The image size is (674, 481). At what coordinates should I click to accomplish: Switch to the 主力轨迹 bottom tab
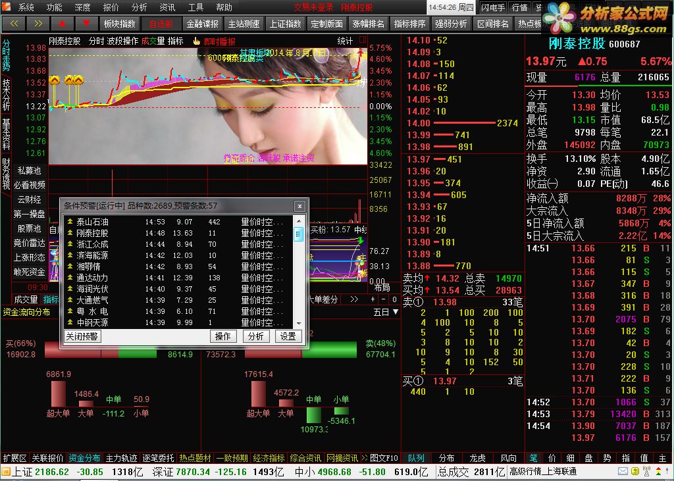[122, 458]
